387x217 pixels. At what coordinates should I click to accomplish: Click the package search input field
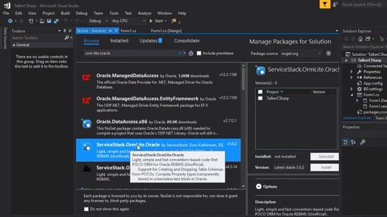131,53
